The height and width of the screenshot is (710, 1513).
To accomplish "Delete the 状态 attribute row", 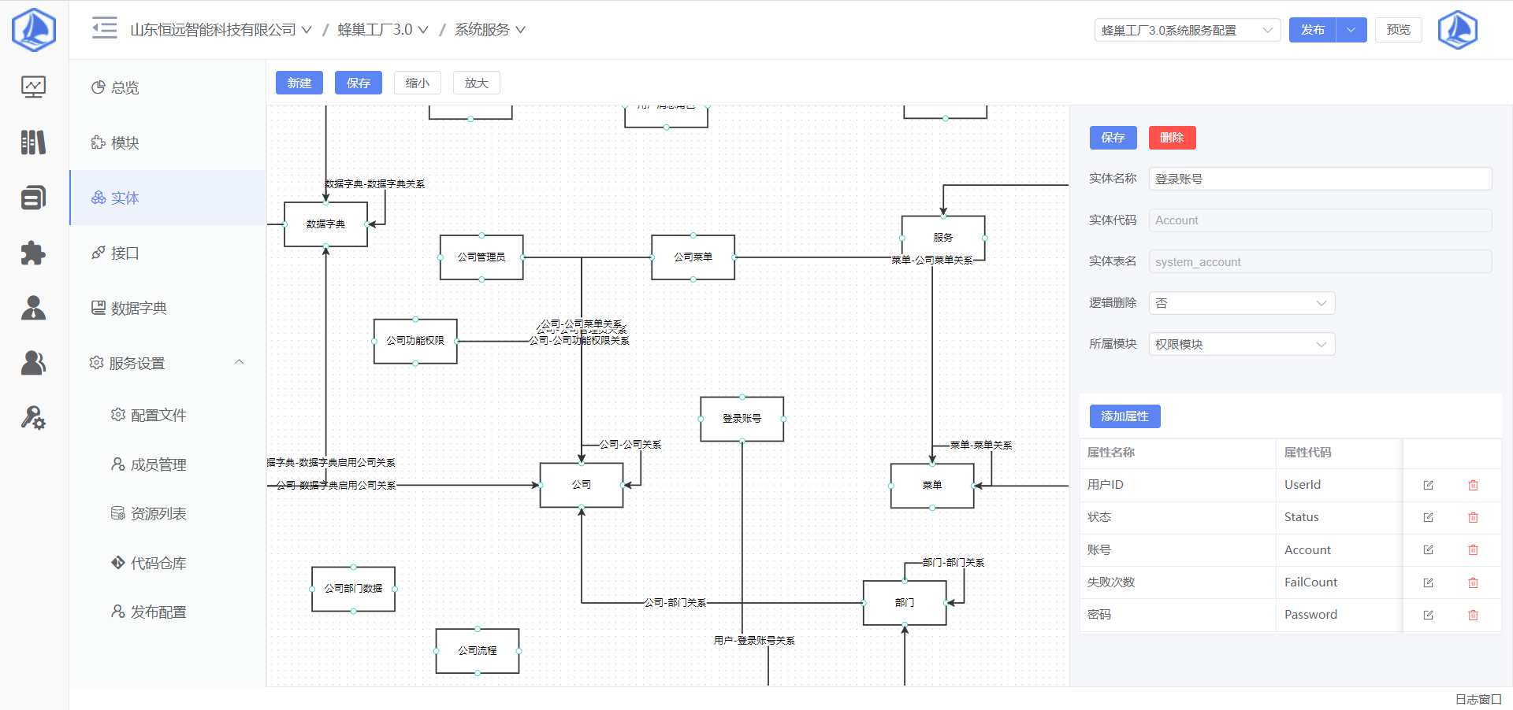I will pos(1473,518).
